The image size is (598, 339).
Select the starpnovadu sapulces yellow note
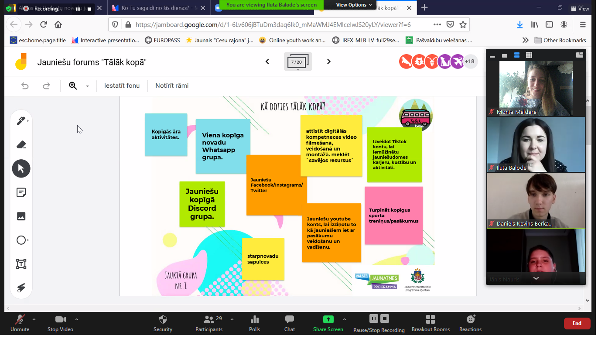pos(263,259)
